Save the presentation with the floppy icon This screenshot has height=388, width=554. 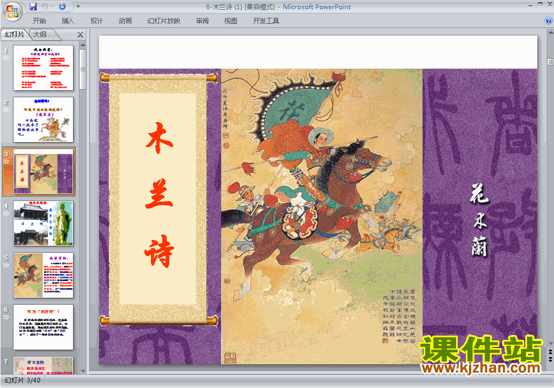(33, 6)
